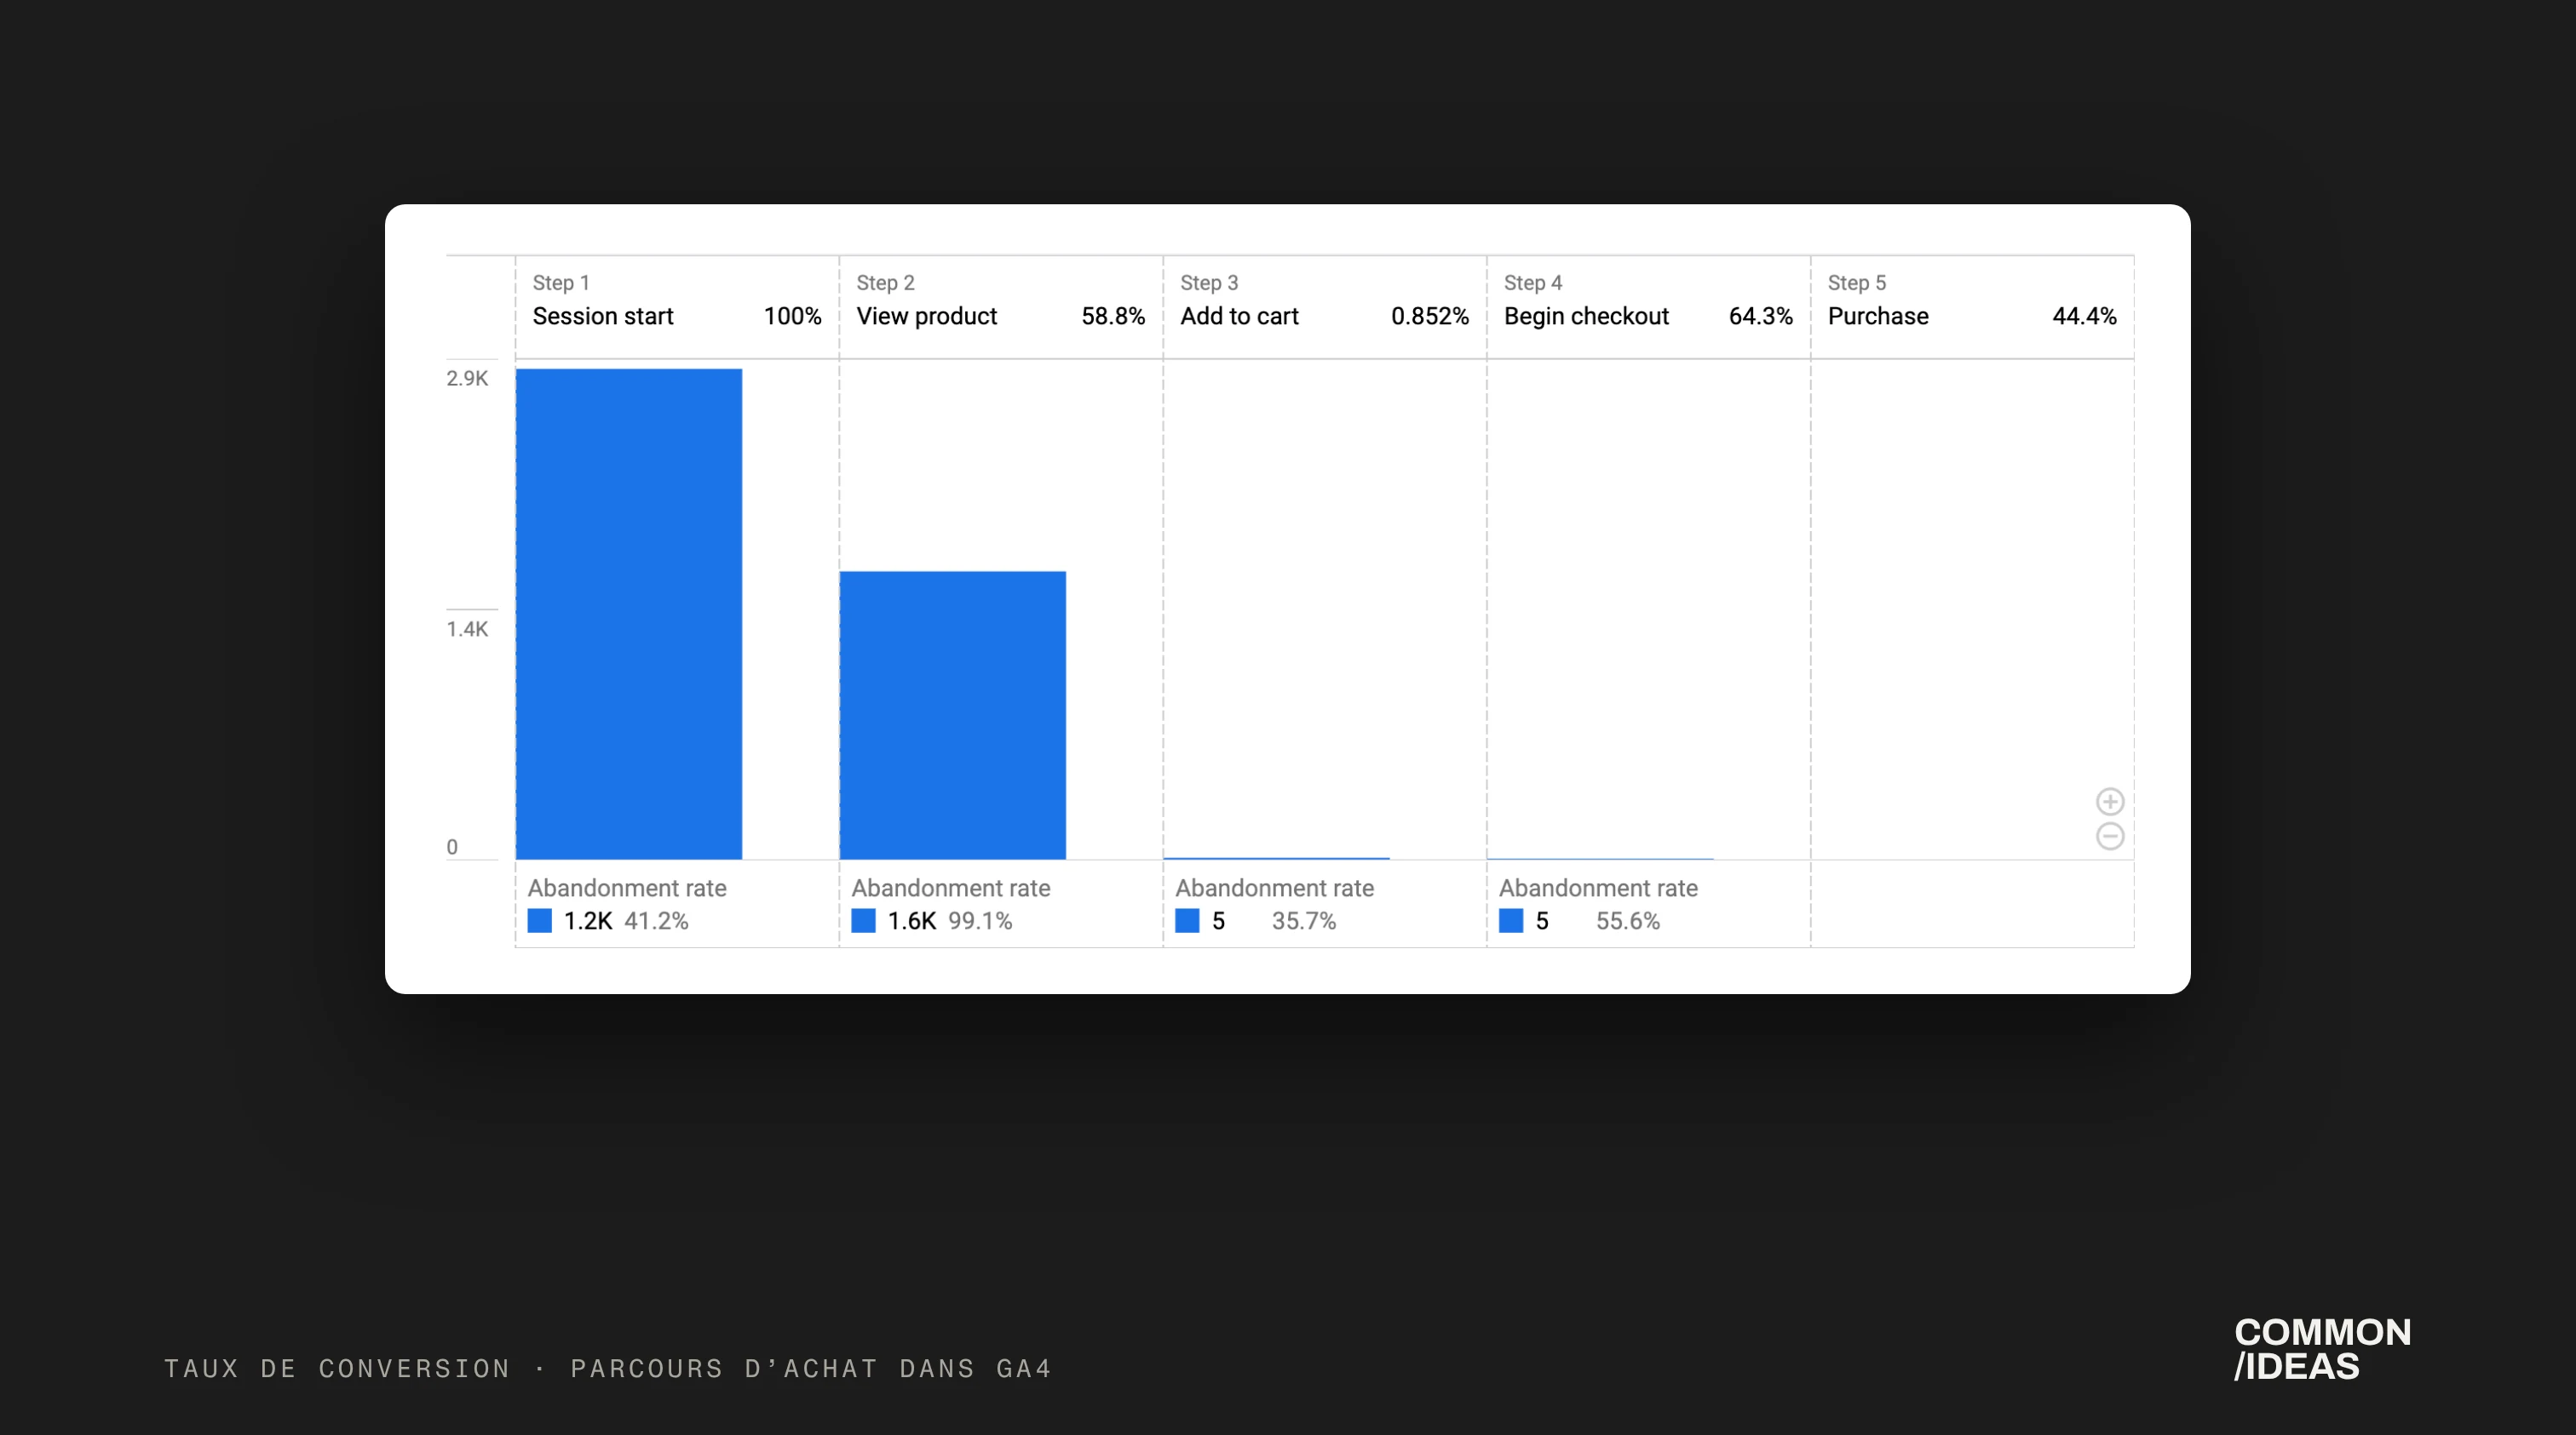This screenshot has width=2576, height=1435.
Task: Click the 35.7% abandonment rate
Action: [1304, 922]
